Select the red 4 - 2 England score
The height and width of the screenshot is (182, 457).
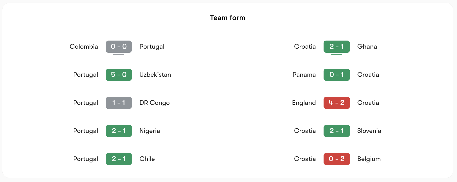point(337,103)
